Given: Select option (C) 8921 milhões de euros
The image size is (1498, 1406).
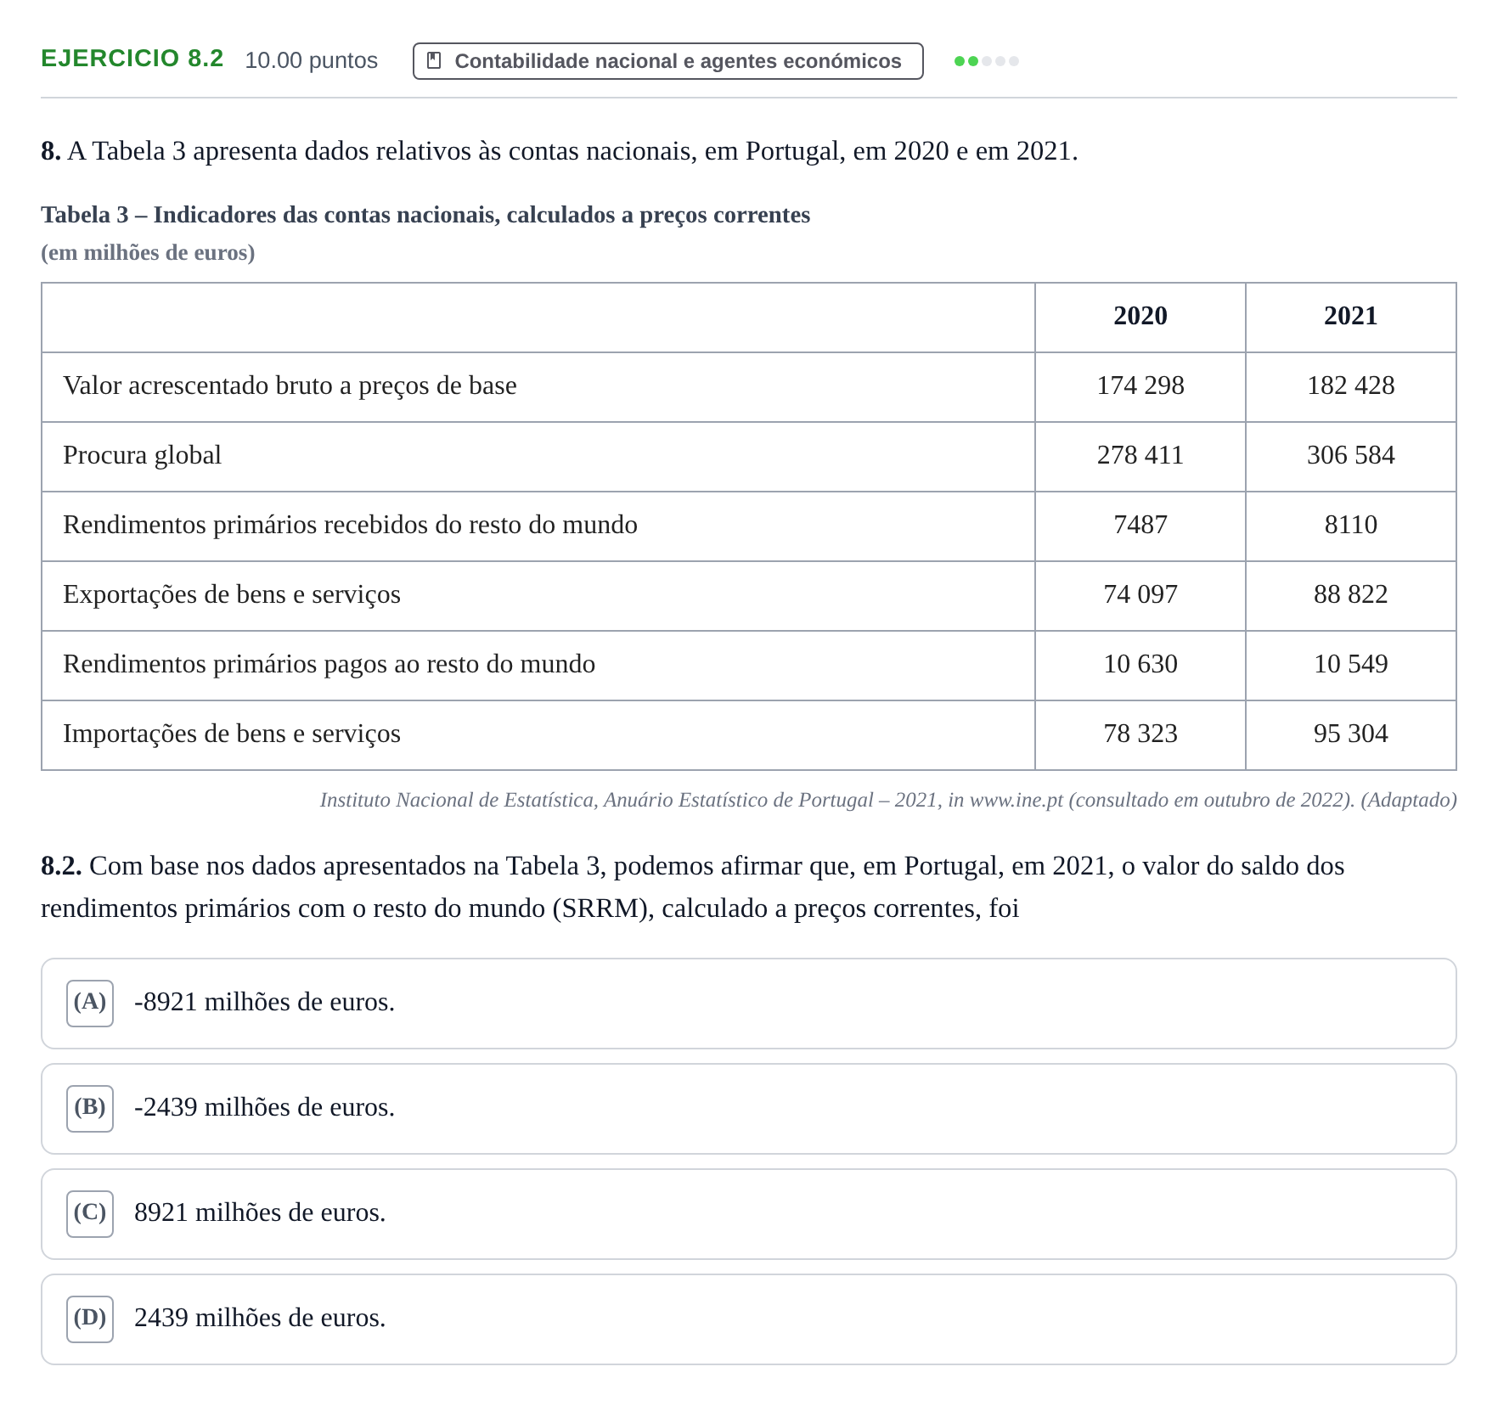Looking at the screenshot, I should point(748,1214).
